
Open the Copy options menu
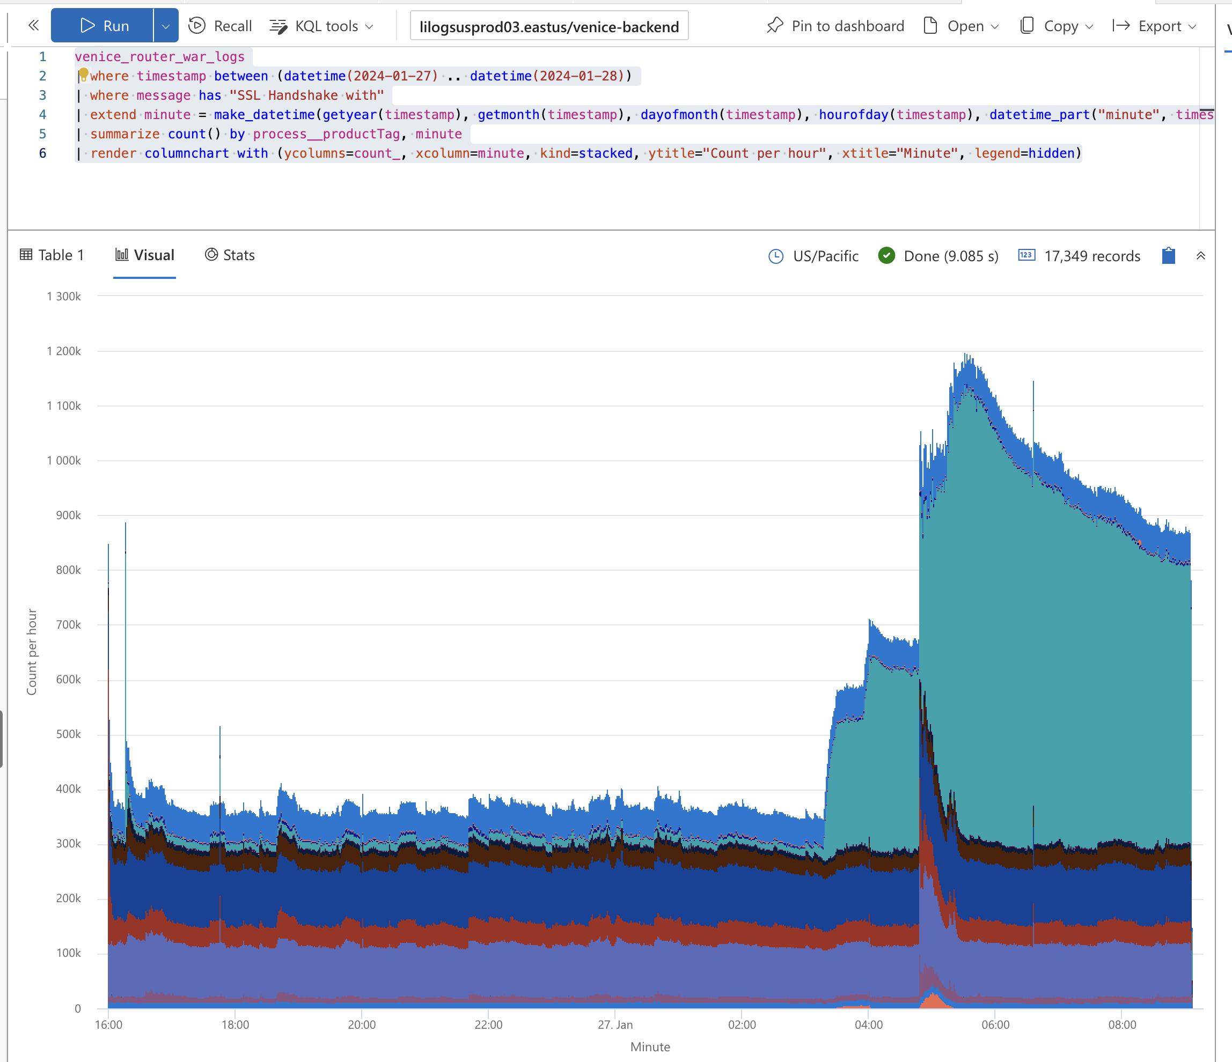(x=1057, y=26)
